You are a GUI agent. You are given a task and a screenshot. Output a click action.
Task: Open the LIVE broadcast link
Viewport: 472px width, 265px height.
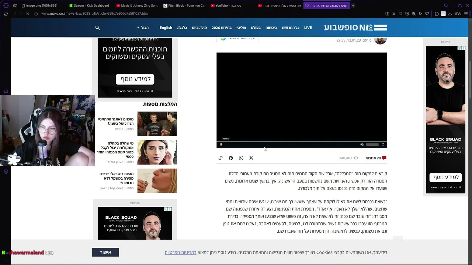coord(308,28)
